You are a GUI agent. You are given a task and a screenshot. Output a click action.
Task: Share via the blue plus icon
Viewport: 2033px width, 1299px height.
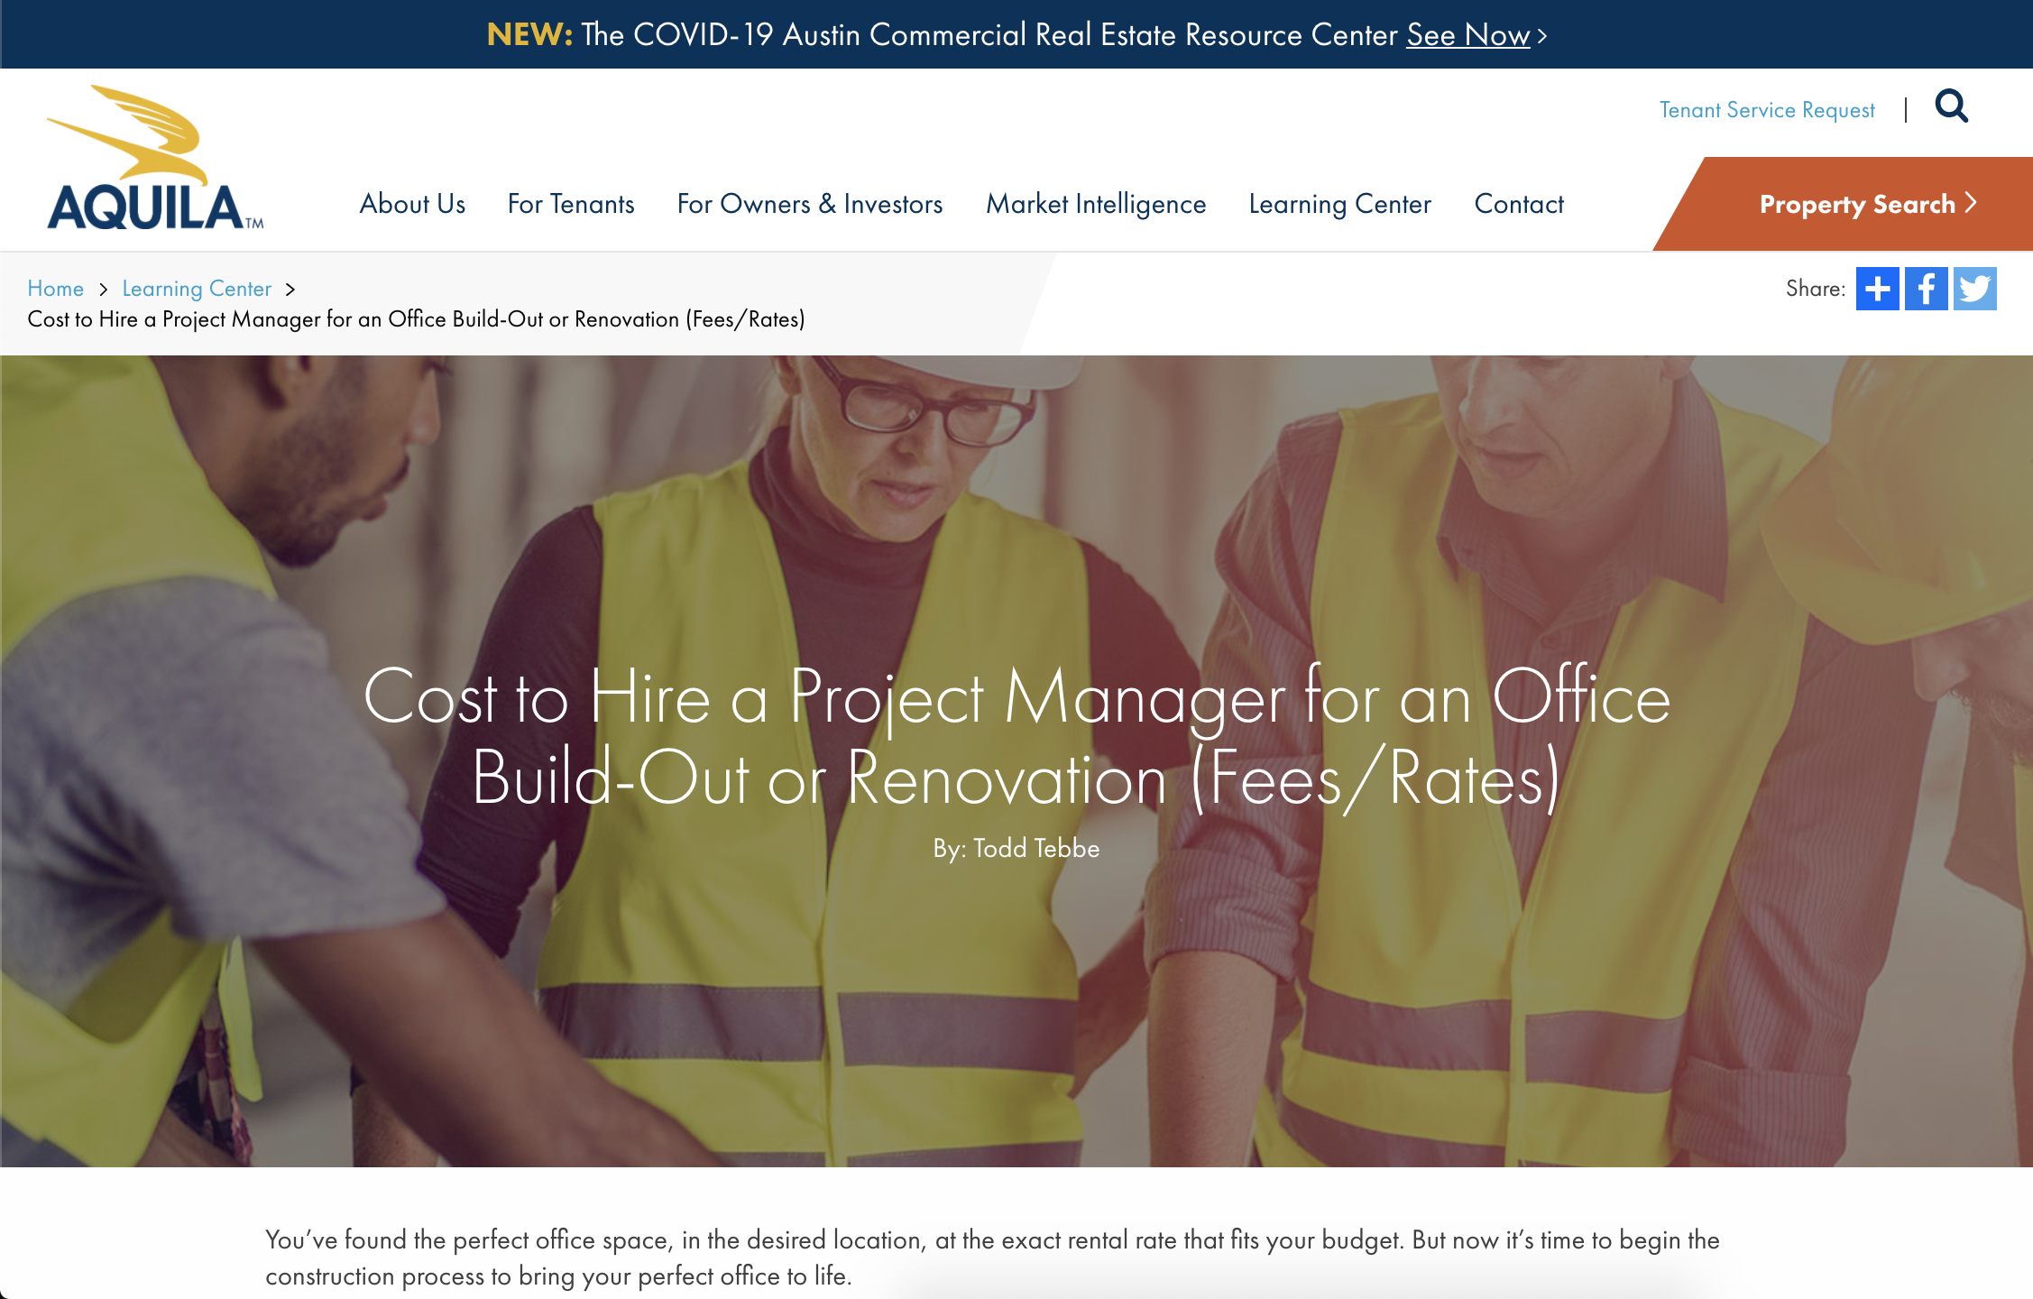(1877, 289)
